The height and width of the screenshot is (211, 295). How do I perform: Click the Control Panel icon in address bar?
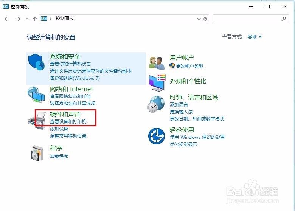[44, 19]
